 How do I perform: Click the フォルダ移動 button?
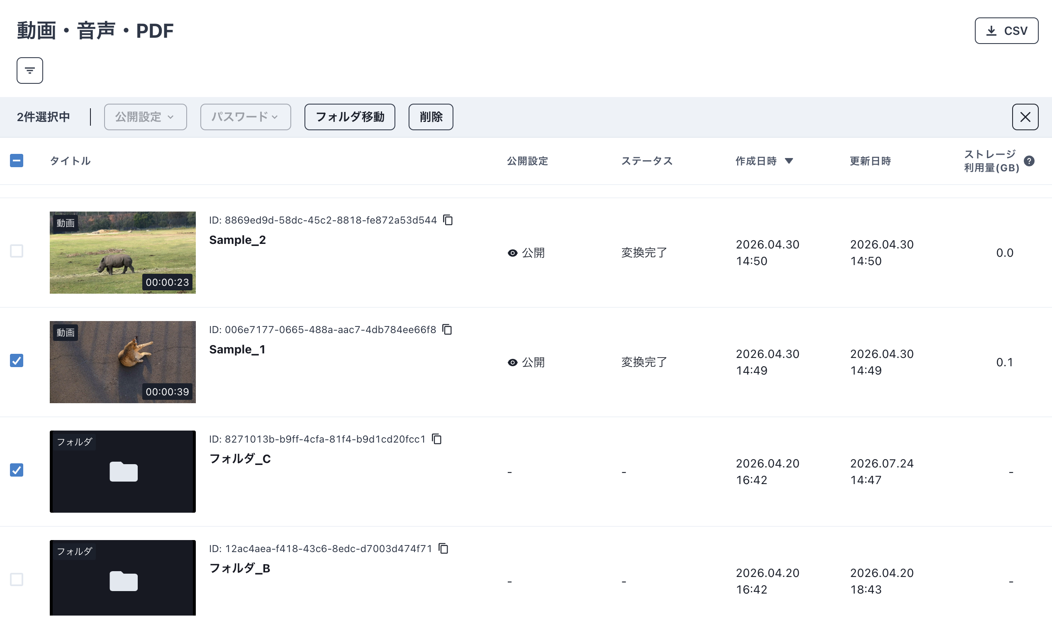350,117
